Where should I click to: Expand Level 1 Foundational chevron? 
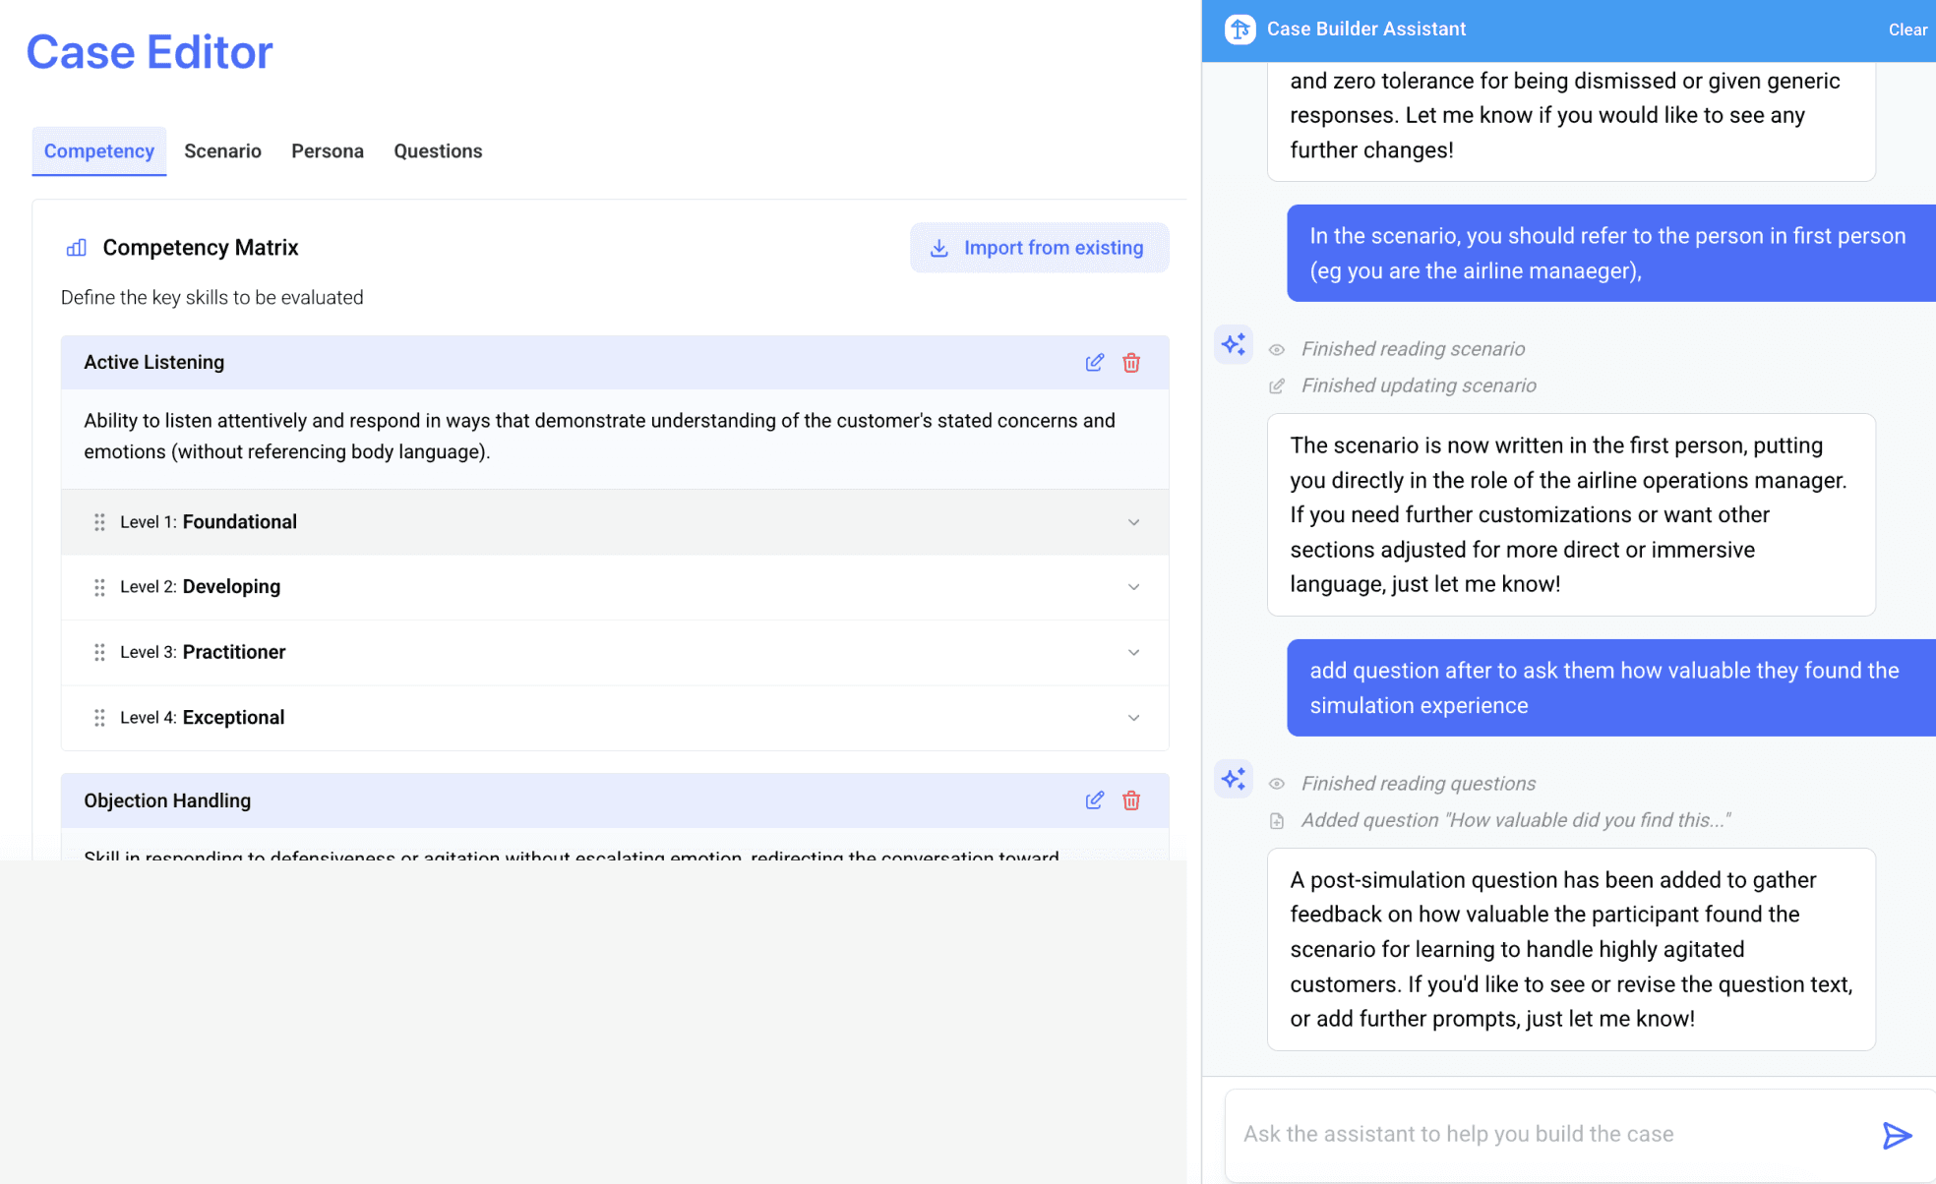[x=1133, y=522]
